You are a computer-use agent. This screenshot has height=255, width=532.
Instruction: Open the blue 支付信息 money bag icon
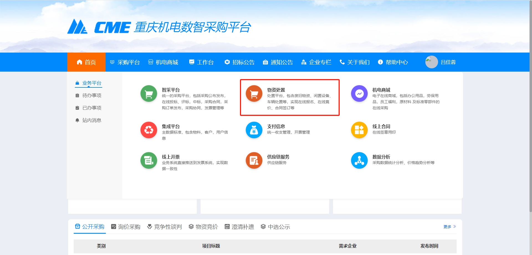point(254,130)
